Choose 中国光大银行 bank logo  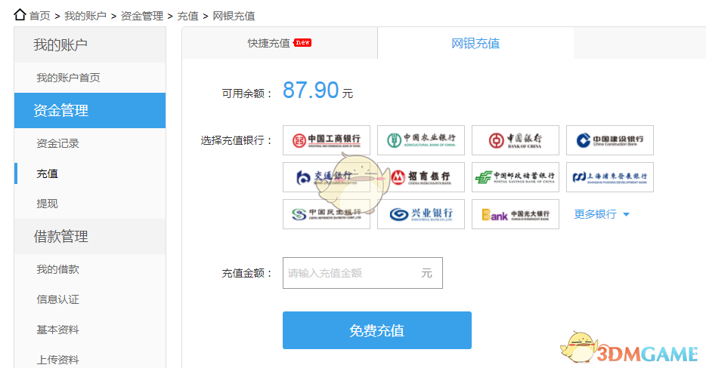516,214
